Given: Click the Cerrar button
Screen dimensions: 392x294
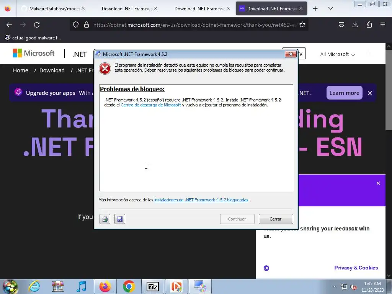Looking at the screenshot, I should [276, 219].
